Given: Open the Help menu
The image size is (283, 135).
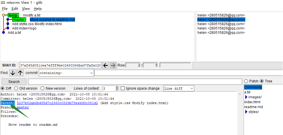Looking at the screenshot, I should 38,9.
